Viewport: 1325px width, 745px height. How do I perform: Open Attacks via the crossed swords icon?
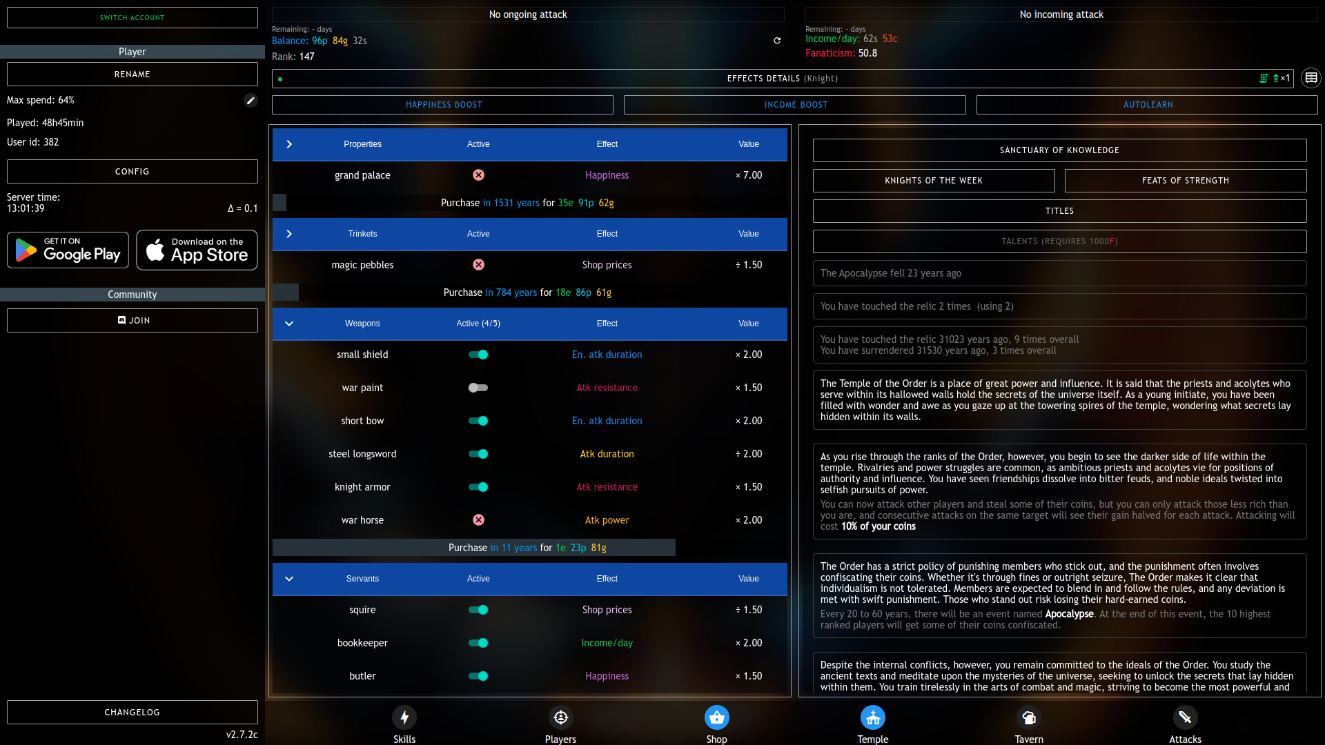(x=1184, y=717)
